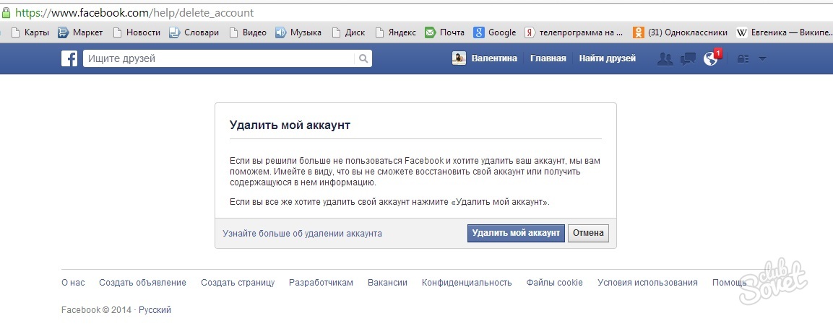Image resolution: width=833 pixels, height=331 pixels.
Task: Open the Создать страницу footer link
Action: [x=238, y=283]
